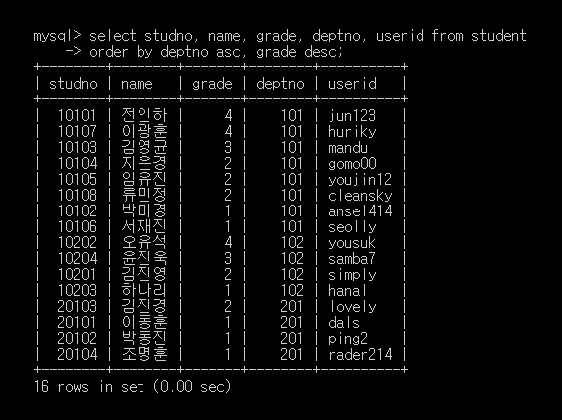Screen dimensions: 562x420
Task: Click the name 윤진욱
Action: tap(144, 258)
